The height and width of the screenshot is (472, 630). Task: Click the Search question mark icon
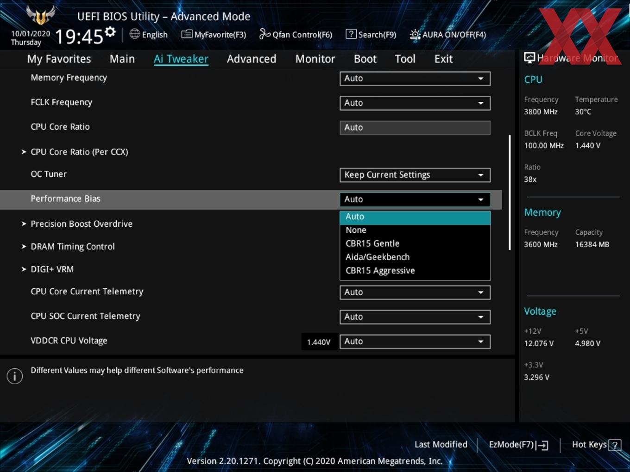(x=351, y=34)
